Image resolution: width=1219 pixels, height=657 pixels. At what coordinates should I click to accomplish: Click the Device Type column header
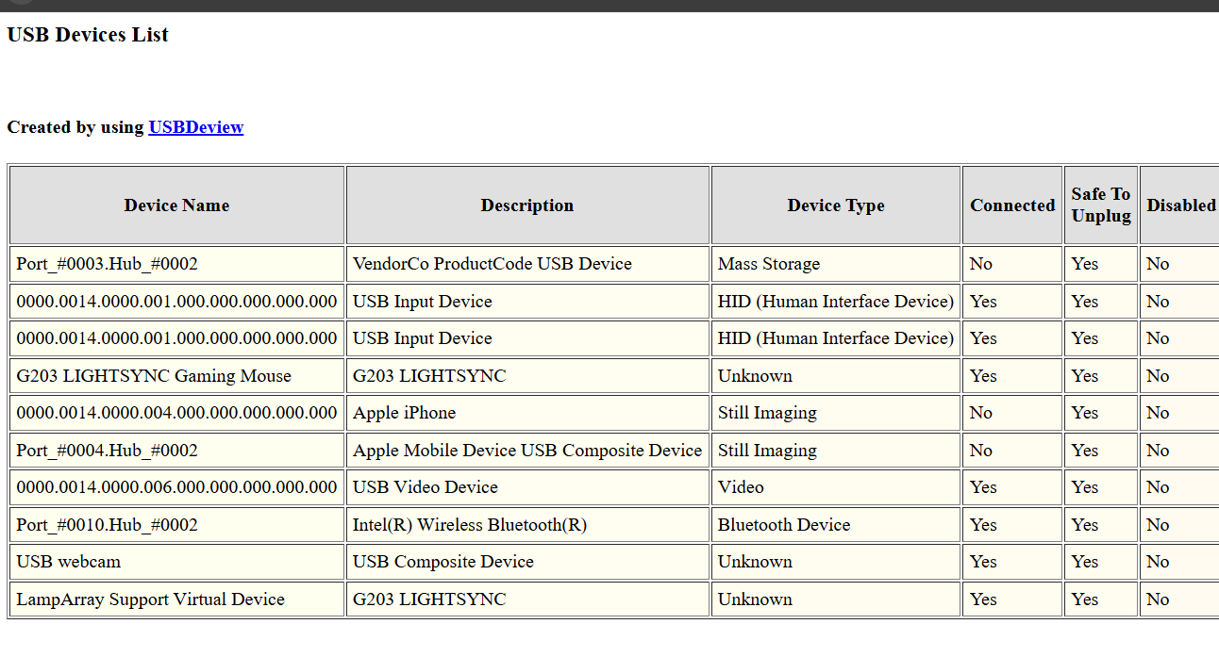(x=836, y=205)
